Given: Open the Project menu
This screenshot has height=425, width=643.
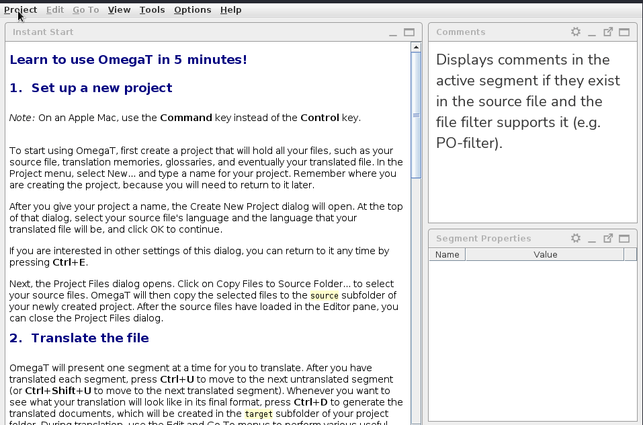Looking at the screenshot, I should (x=21, y=10).
